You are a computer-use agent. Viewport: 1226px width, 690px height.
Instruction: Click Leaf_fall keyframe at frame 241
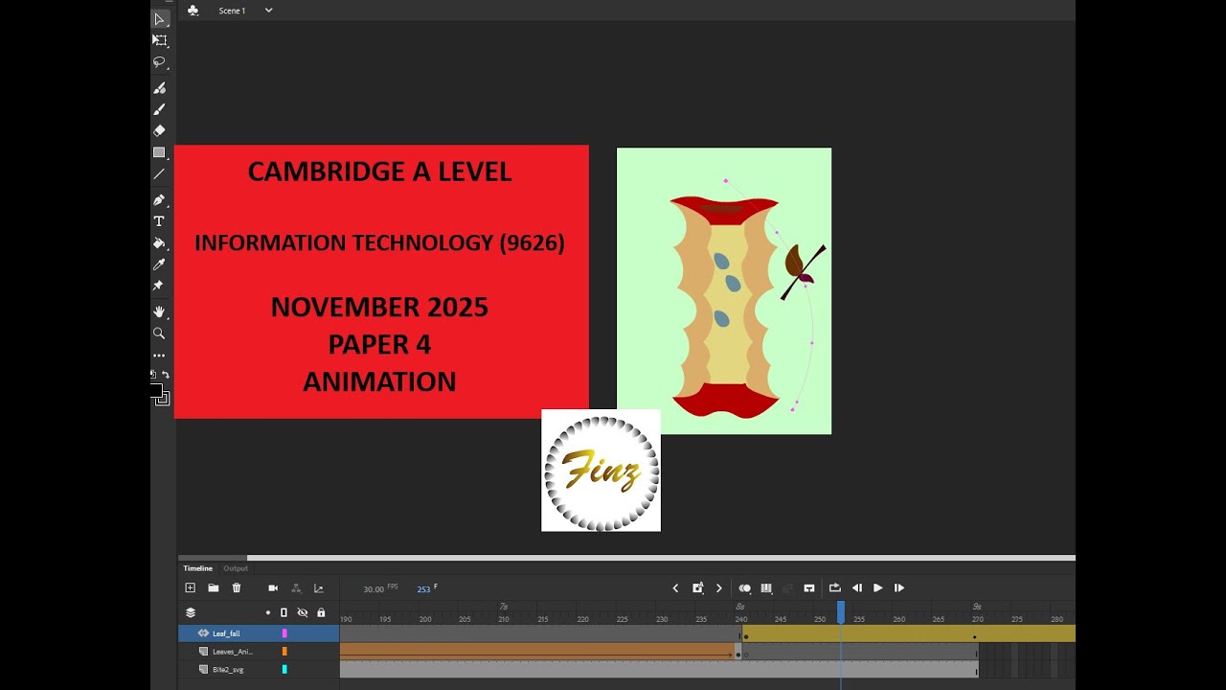click(x=746, y=636)
